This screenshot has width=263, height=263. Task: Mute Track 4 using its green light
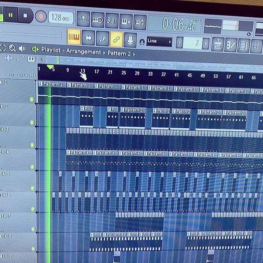tap(32, 167)
